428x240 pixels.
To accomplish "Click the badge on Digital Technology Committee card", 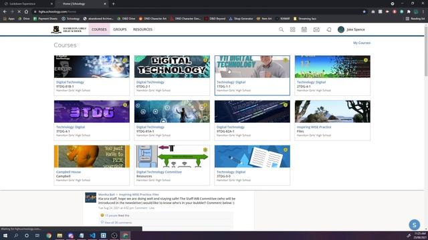I will pyautogui.click(x=205, y=150).
